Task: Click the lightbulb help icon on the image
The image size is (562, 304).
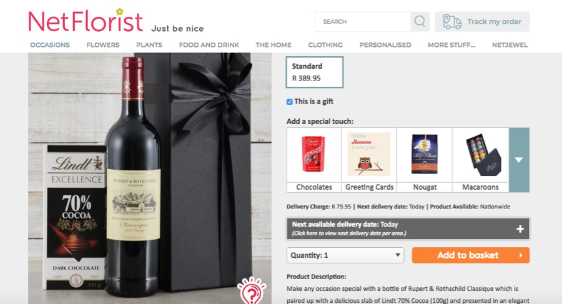Action: (x=252, y=291)
